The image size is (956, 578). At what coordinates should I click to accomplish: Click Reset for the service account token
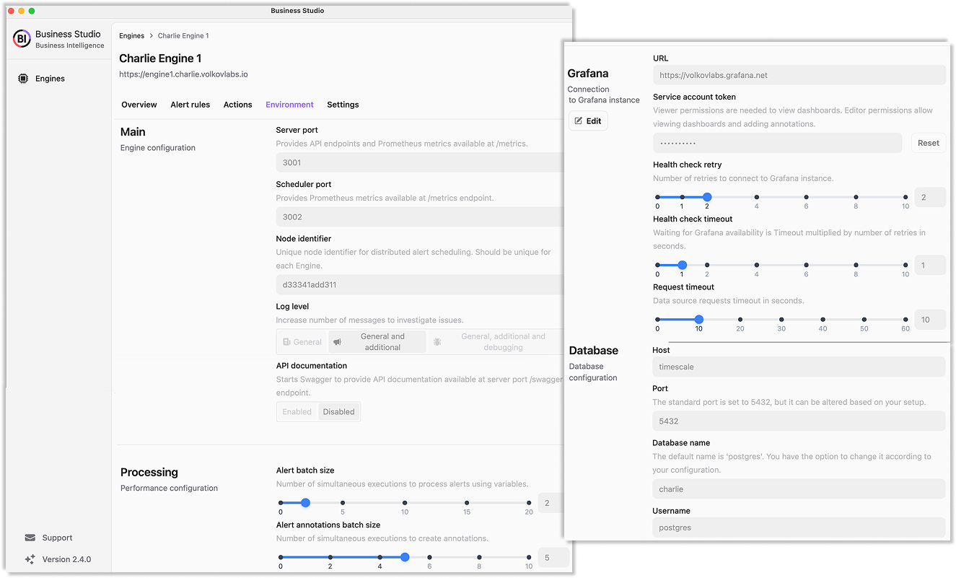(x=929, y=143)
